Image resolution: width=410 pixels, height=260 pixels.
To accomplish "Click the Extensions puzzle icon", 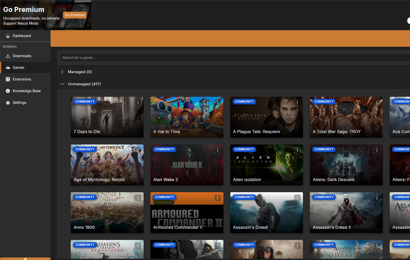I will 8,79.
